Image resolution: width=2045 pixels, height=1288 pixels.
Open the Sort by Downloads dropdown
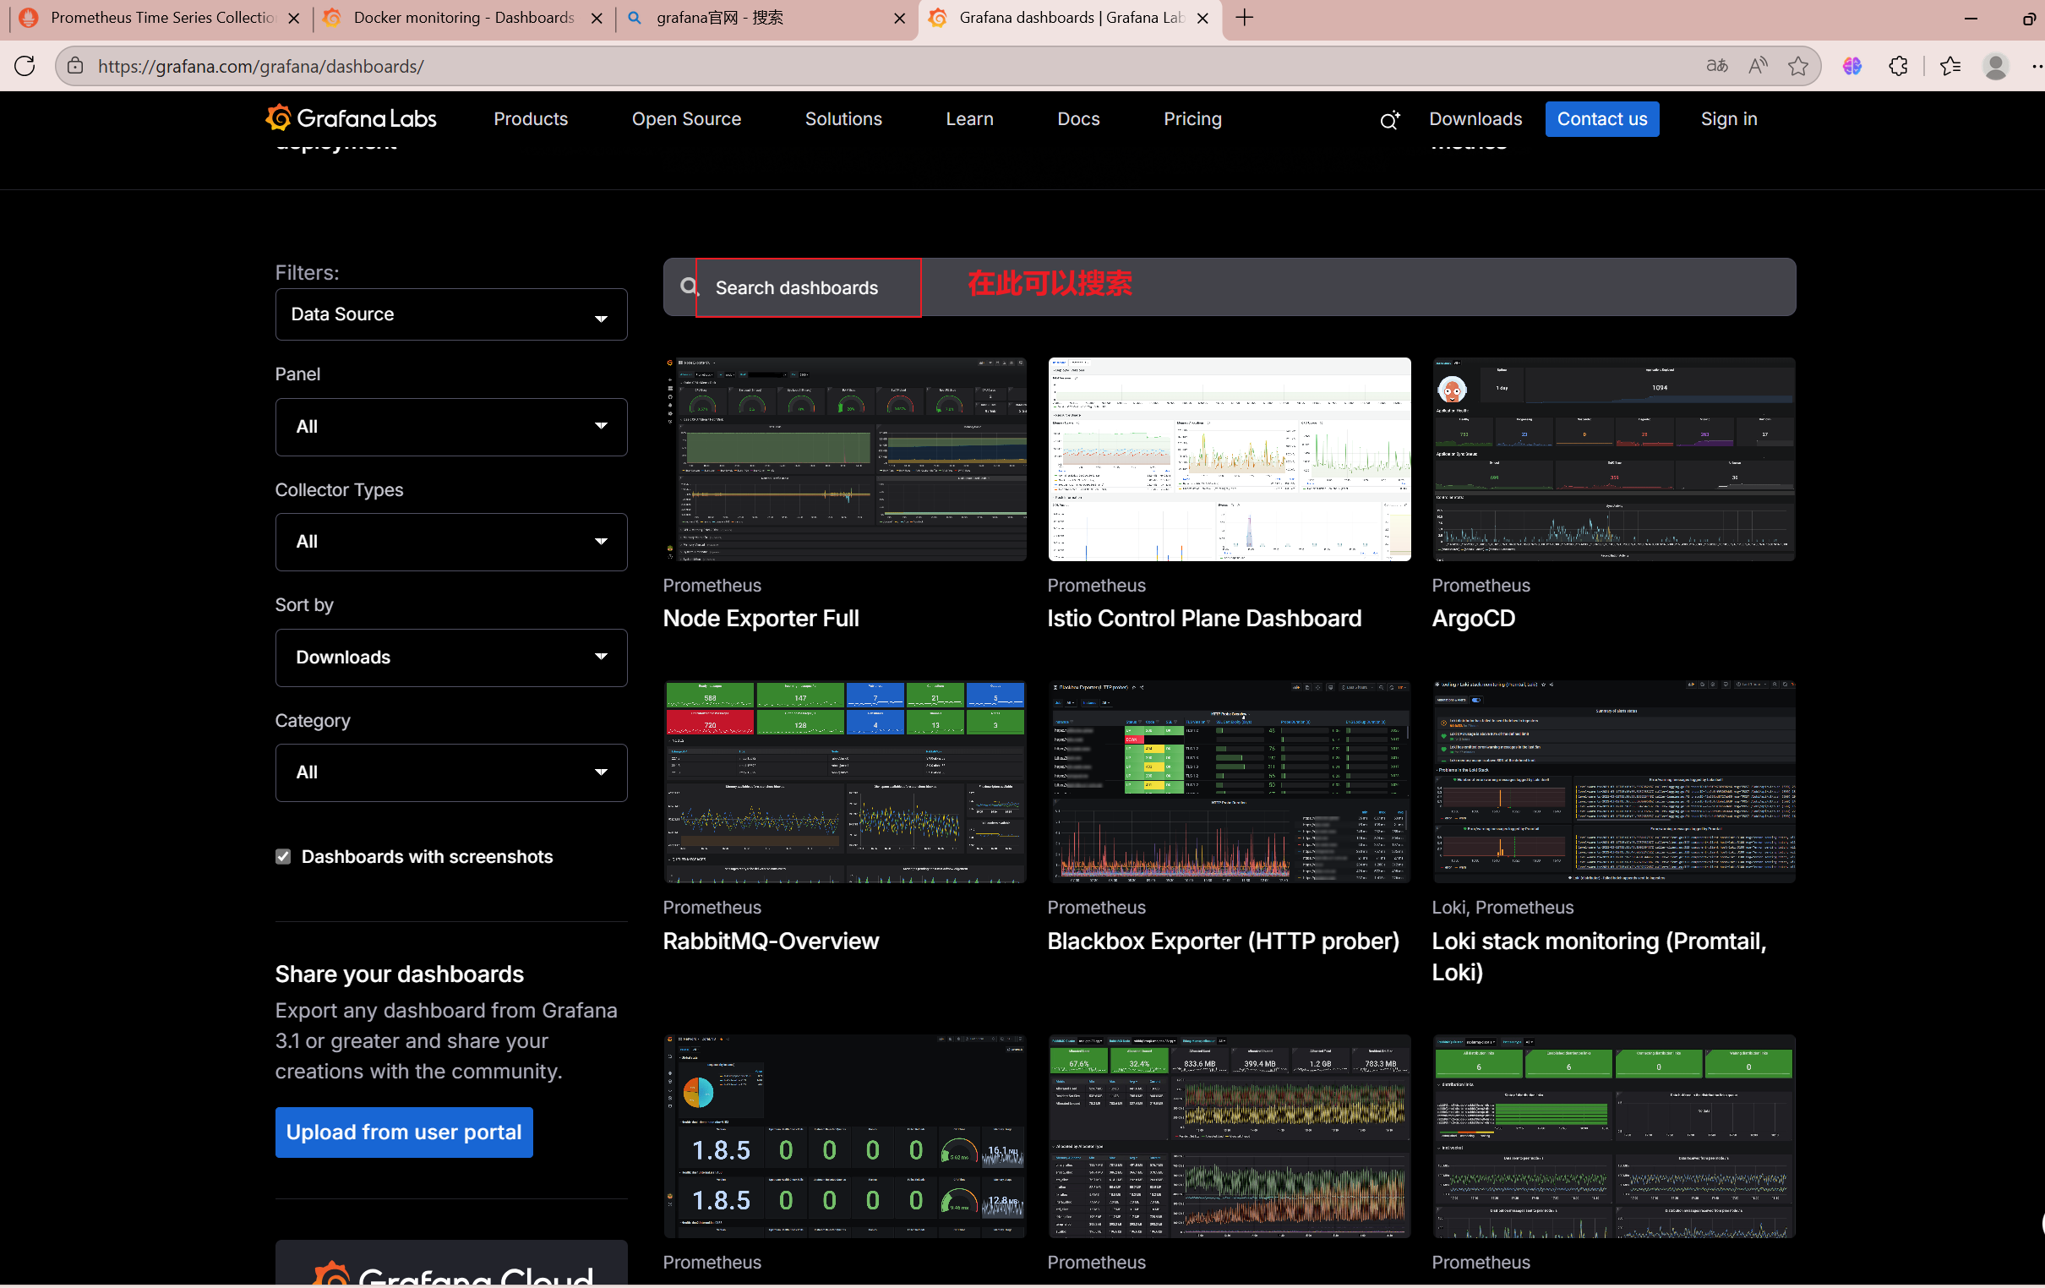451,657
